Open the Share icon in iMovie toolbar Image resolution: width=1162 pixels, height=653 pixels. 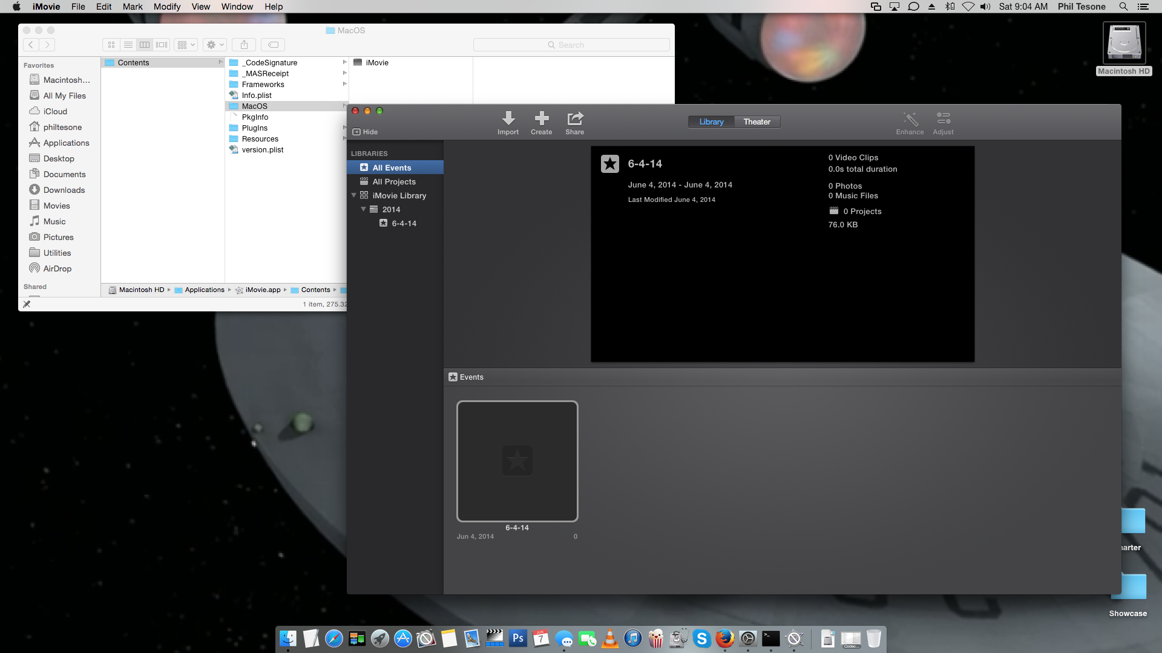pos(575,118)
